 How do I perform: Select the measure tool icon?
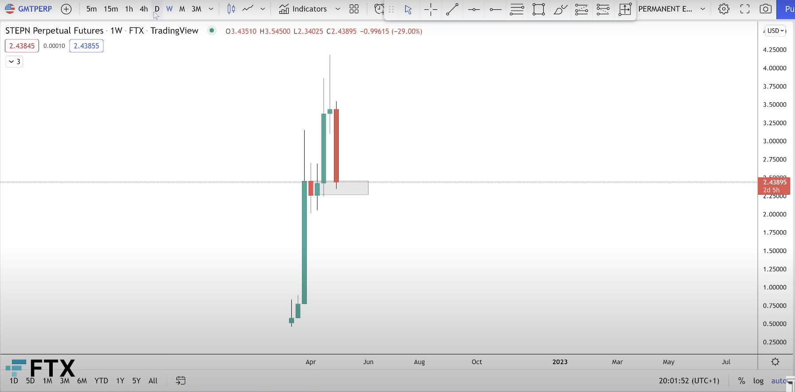pyautogui.click(x=625, y=9)
